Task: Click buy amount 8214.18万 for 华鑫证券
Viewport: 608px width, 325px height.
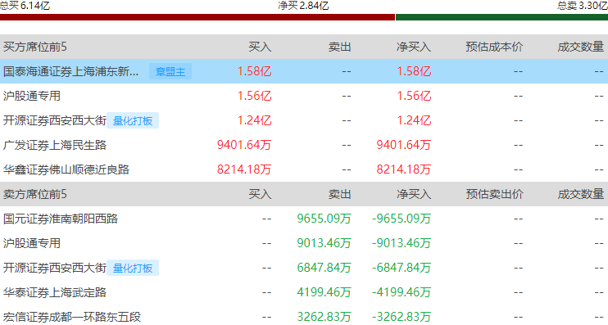Action: (244, 169)
